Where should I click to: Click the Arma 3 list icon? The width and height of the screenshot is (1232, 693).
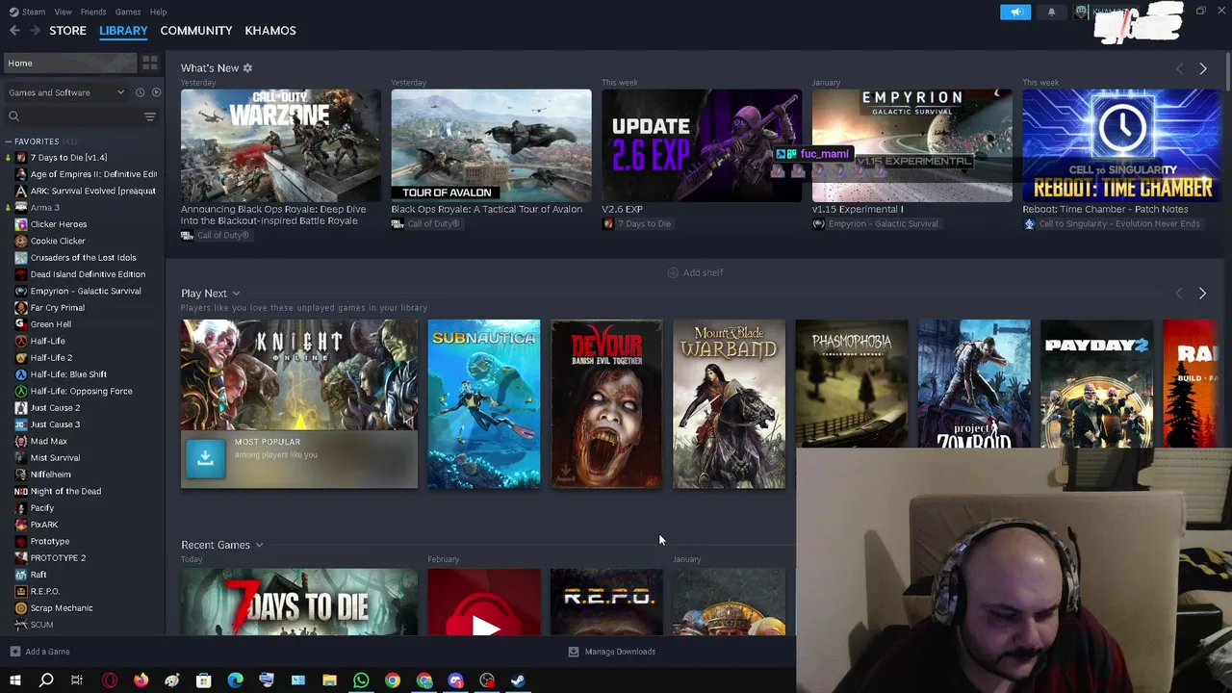pyautogui.click(x=21, y=208)
